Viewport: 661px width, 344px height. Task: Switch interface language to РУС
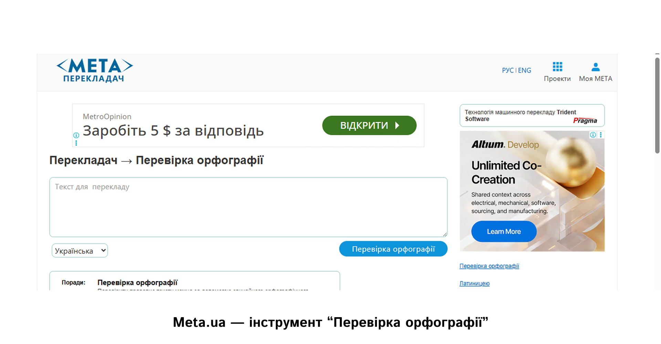508,70
